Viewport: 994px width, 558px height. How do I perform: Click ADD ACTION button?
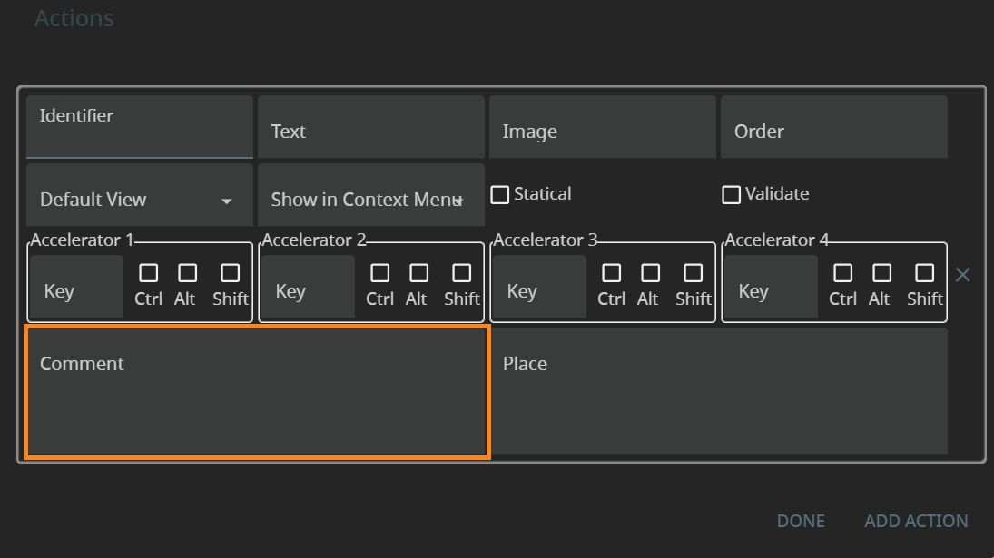click(x=916, y=521)
